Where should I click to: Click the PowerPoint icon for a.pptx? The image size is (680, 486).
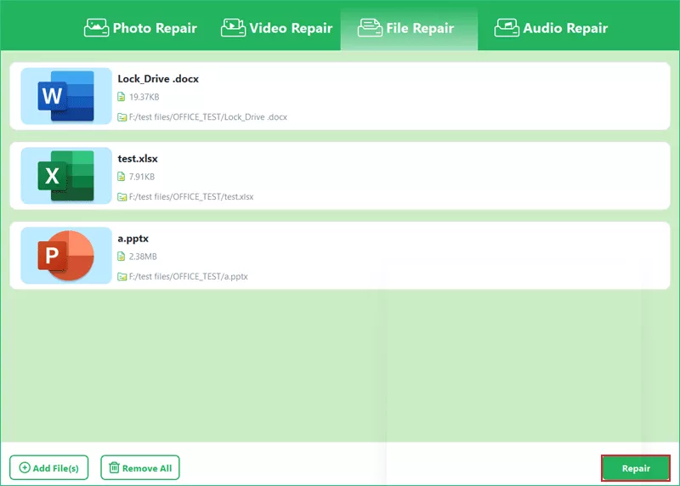click(66, 256)
